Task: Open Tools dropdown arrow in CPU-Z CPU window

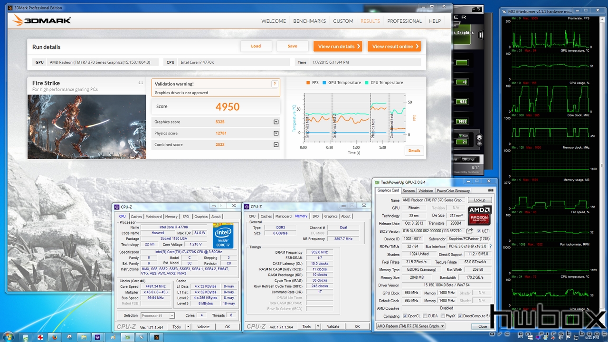Action: pos(189,326)
